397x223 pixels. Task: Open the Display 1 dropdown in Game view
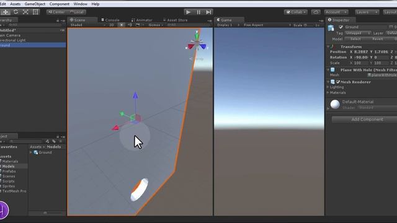(228, 25)
